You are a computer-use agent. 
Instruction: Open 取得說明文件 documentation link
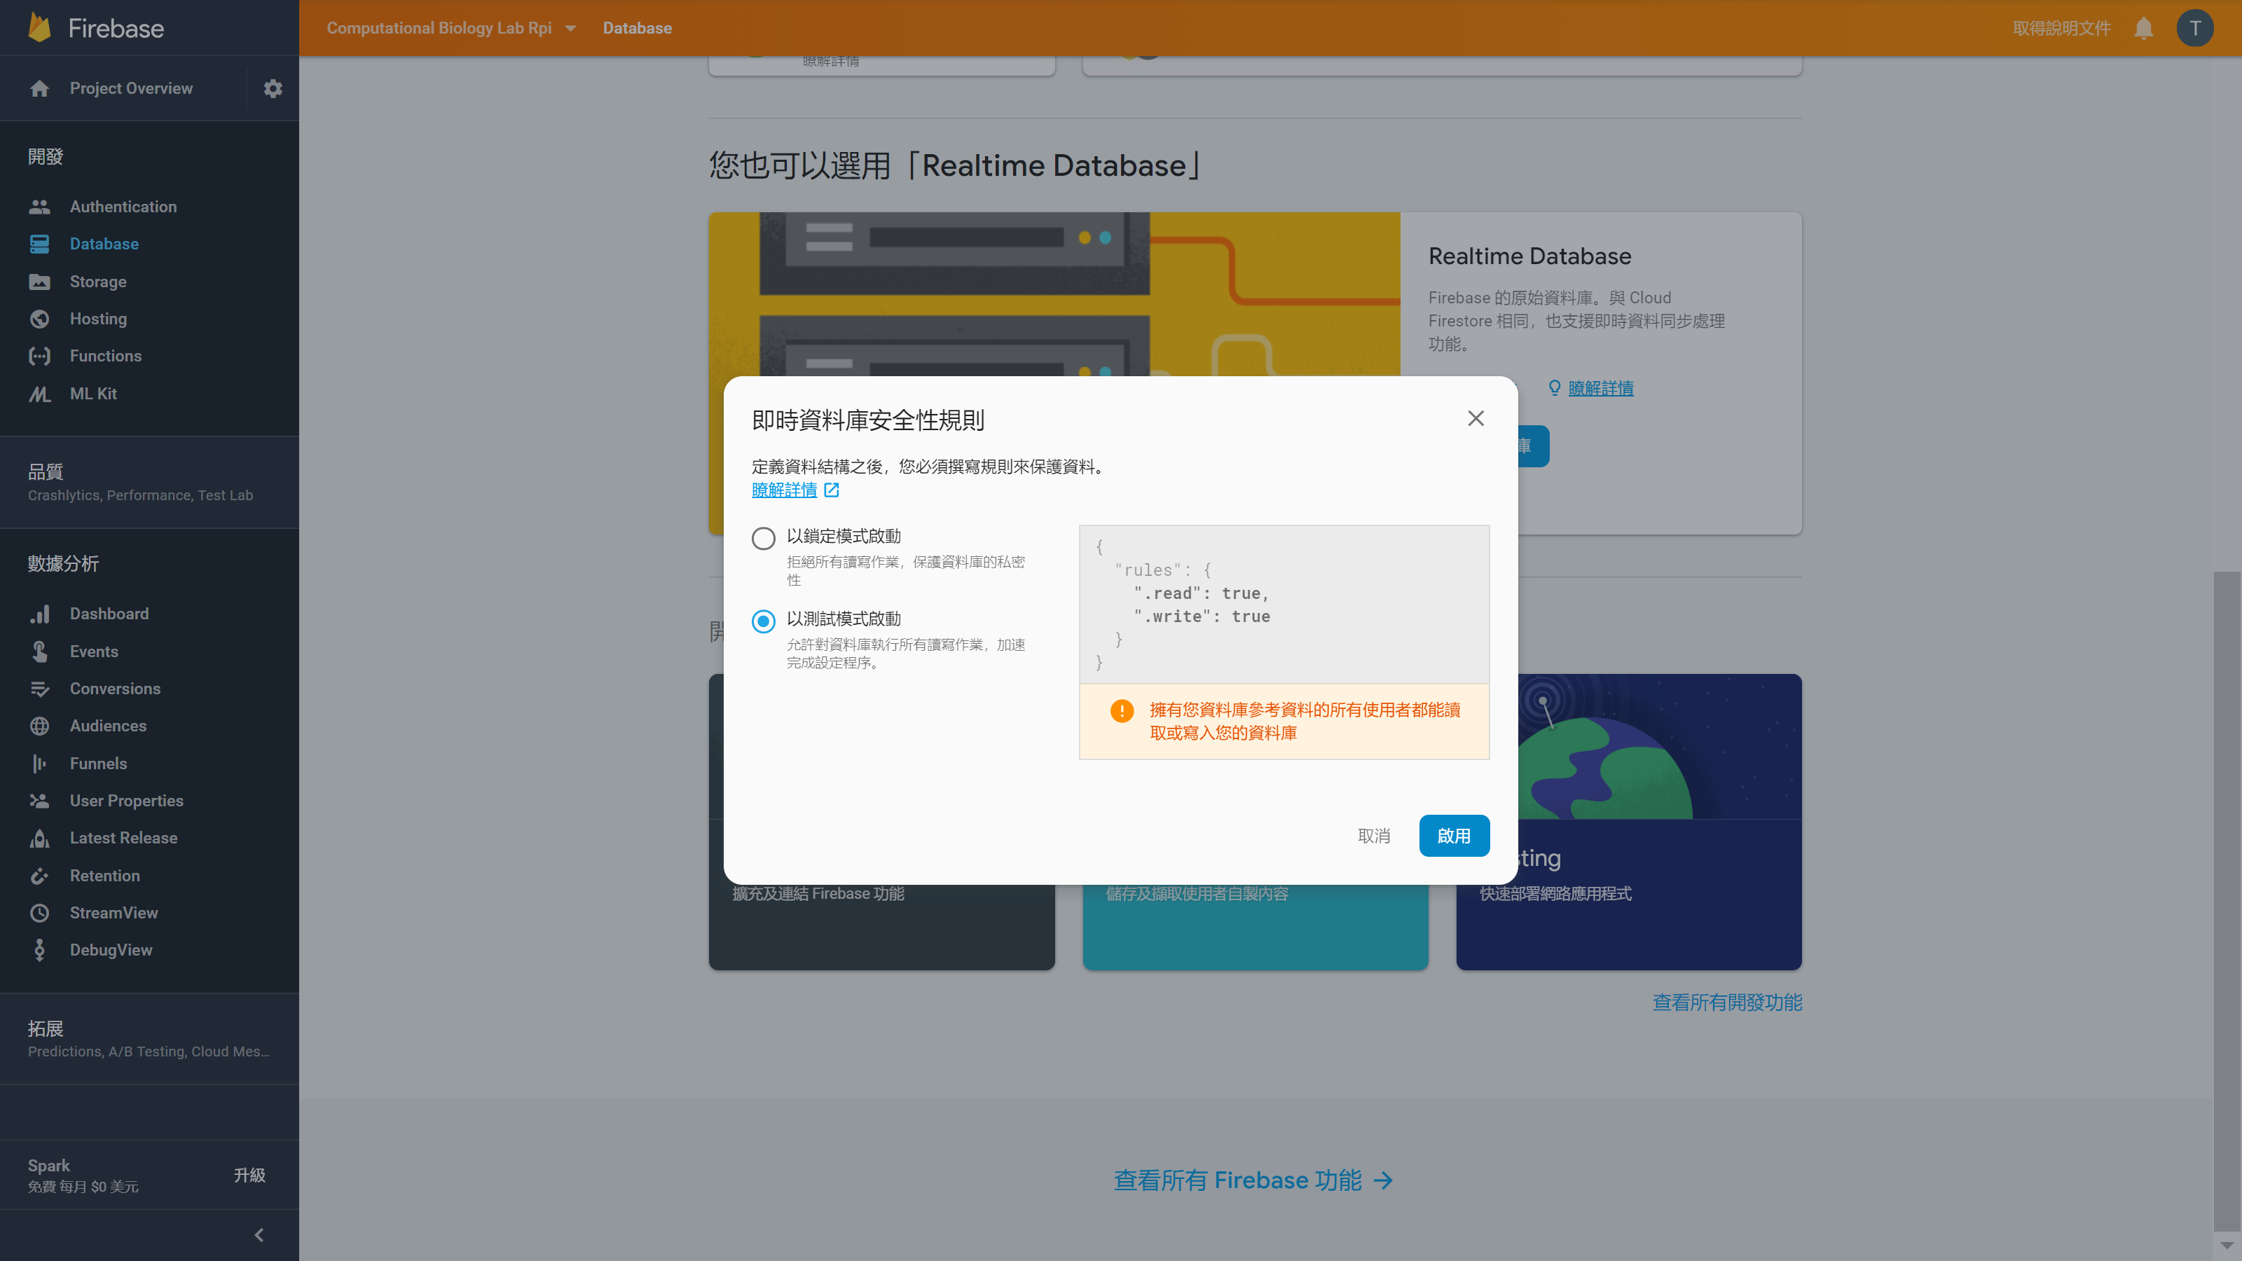tap(2062, 29)
